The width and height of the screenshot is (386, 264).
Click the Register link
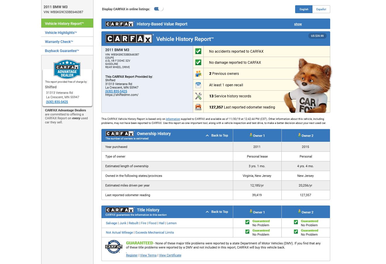point(132,255)
